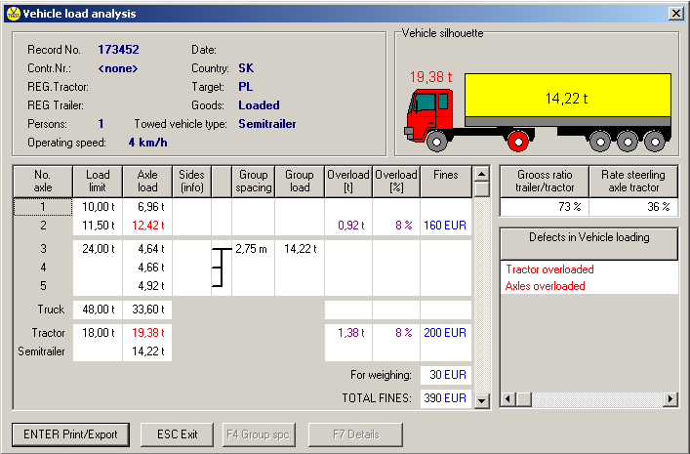Click the 'Overload [%]' column header

click(x=396, y=181)
